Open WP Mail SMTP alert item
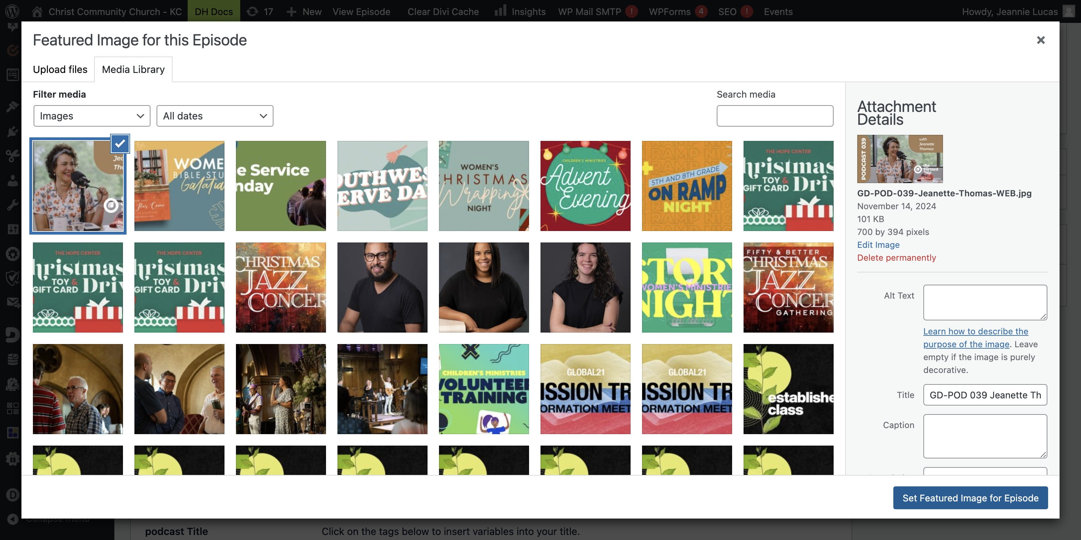The height and width of the screenshot is (540, 1081). click(598, 11)
